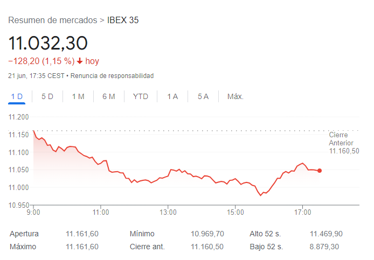Select the YTD range tab
This screenshot has height=260, width=374.
point(141,96)
